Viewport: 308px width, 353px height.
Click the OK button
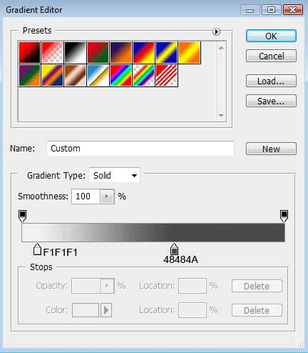[x=271, y=36]
